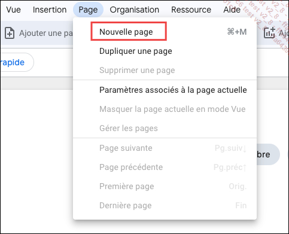Open the Insertion menu
The height and width of the screenshot is (234, 289).
click(50, 10)
